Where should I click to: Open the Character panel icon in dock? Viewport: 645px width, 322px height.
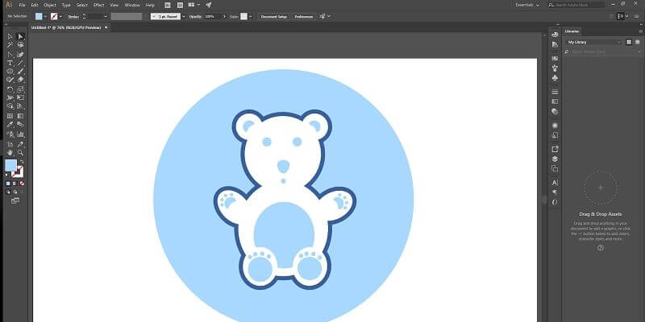click(555, 183)
